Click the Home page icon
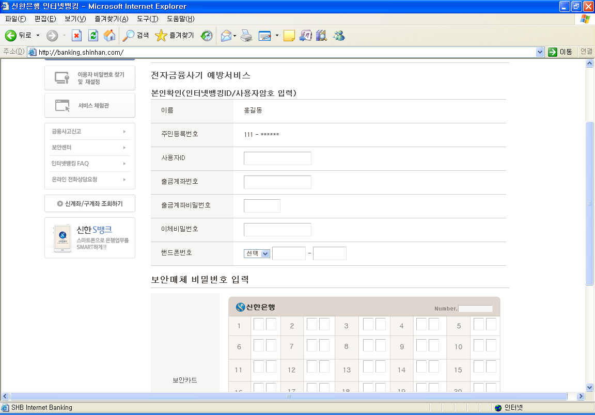595x415 pixels. (109, 36)
